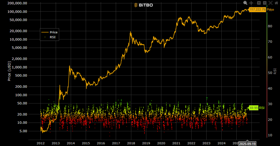
Task: Click the autoscale axes icon
Action: pos(271,3)
